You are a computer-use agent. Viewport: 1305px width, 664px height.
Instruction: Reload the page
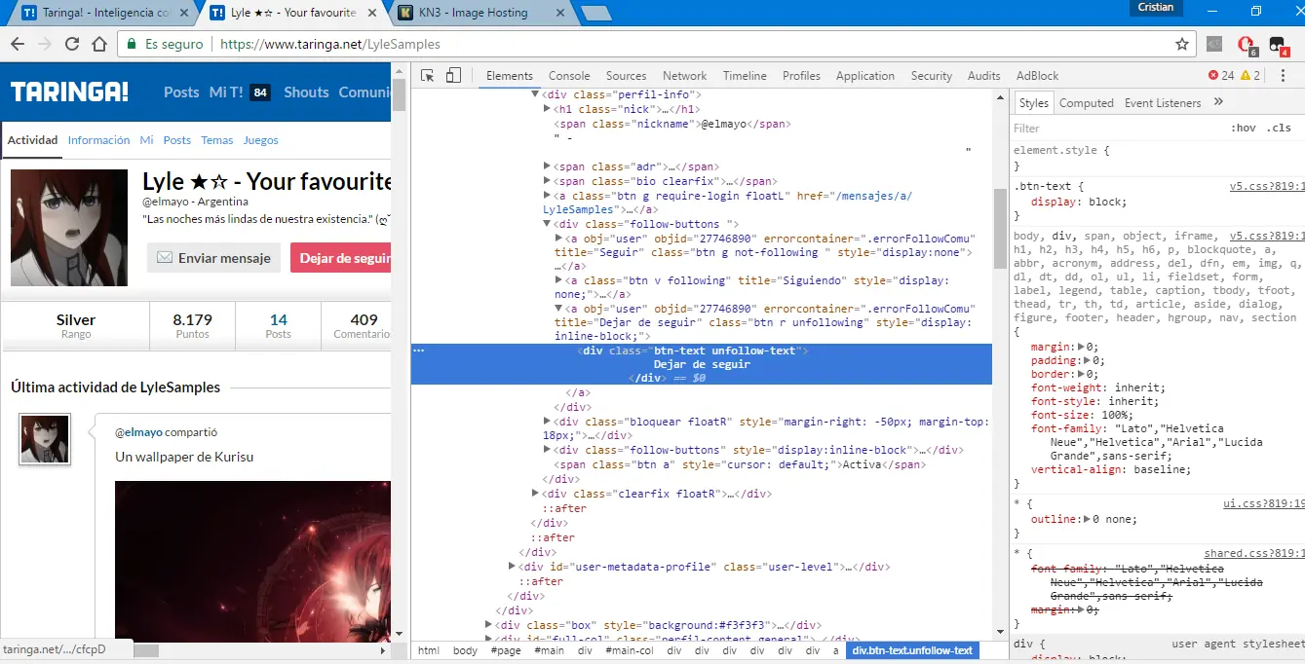[72, 44]
